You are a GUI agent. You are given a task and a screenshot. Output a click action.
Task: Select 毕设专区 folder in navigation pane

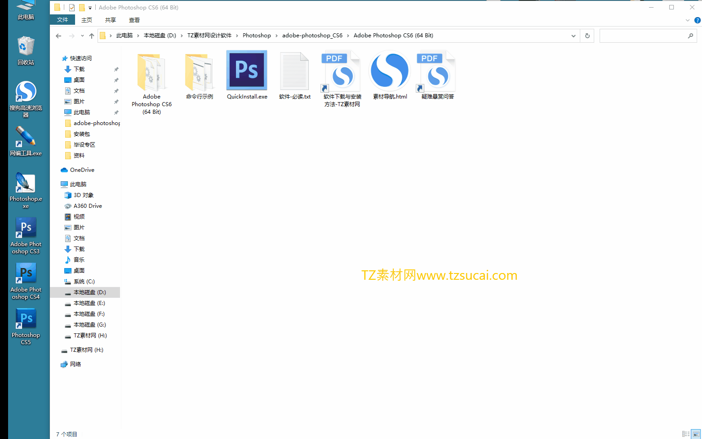(84, 145)
